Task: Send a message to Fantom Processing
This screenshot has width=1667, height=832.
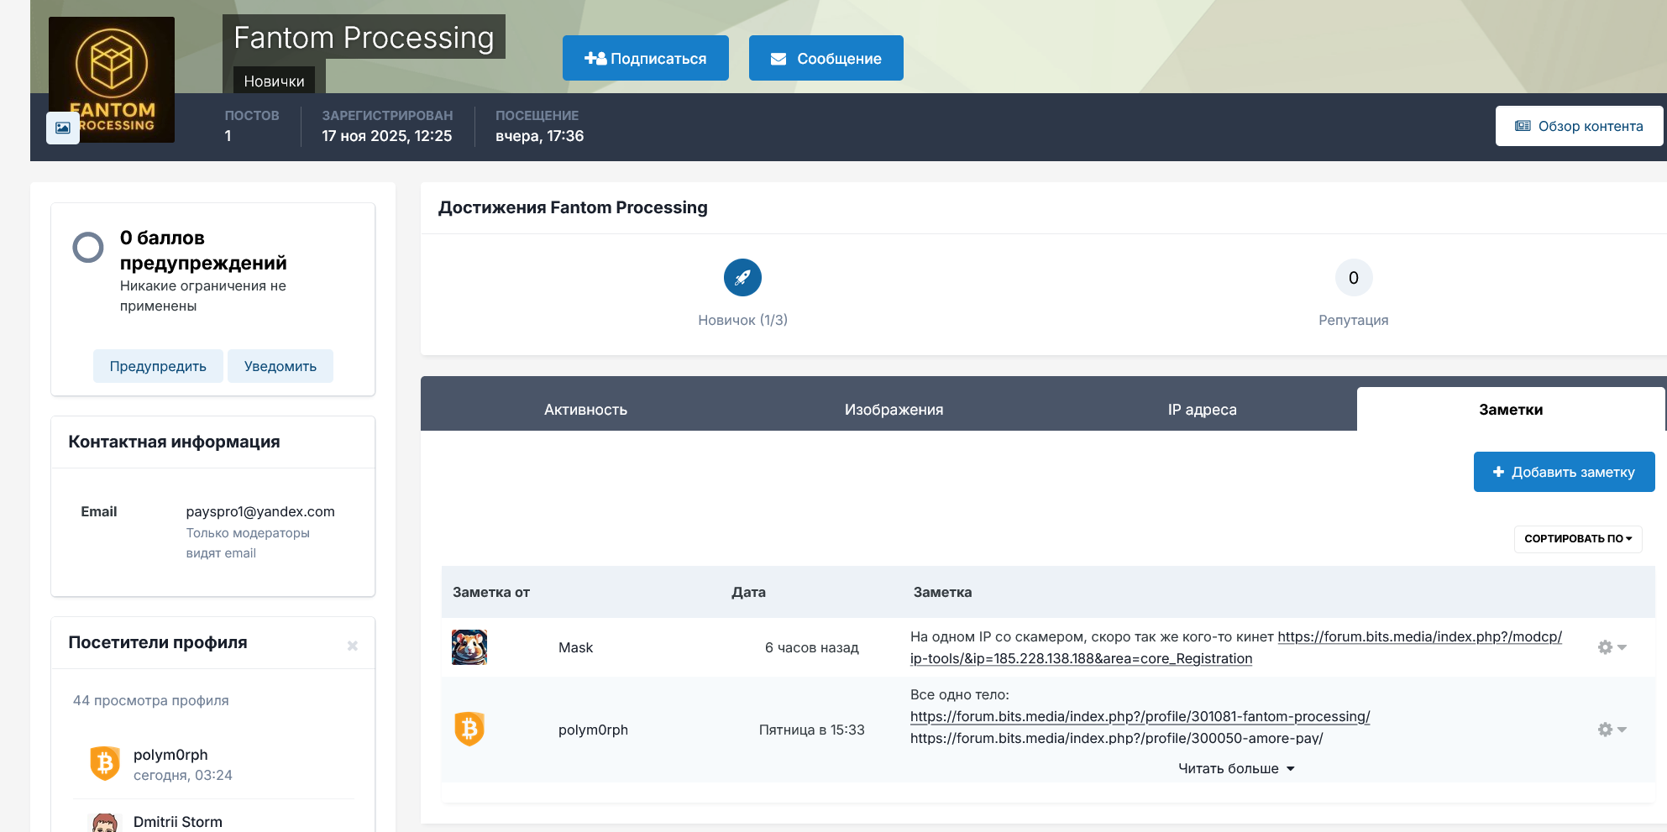Action: [x=826, y=59]
